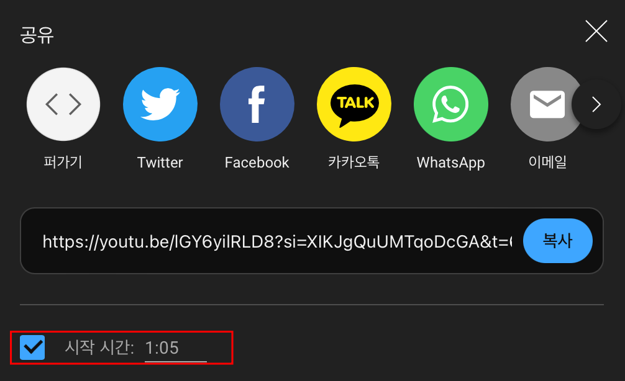Show more share options with right chevron
The height and width of the screenshot is (381, 625).
coord(596,104)
